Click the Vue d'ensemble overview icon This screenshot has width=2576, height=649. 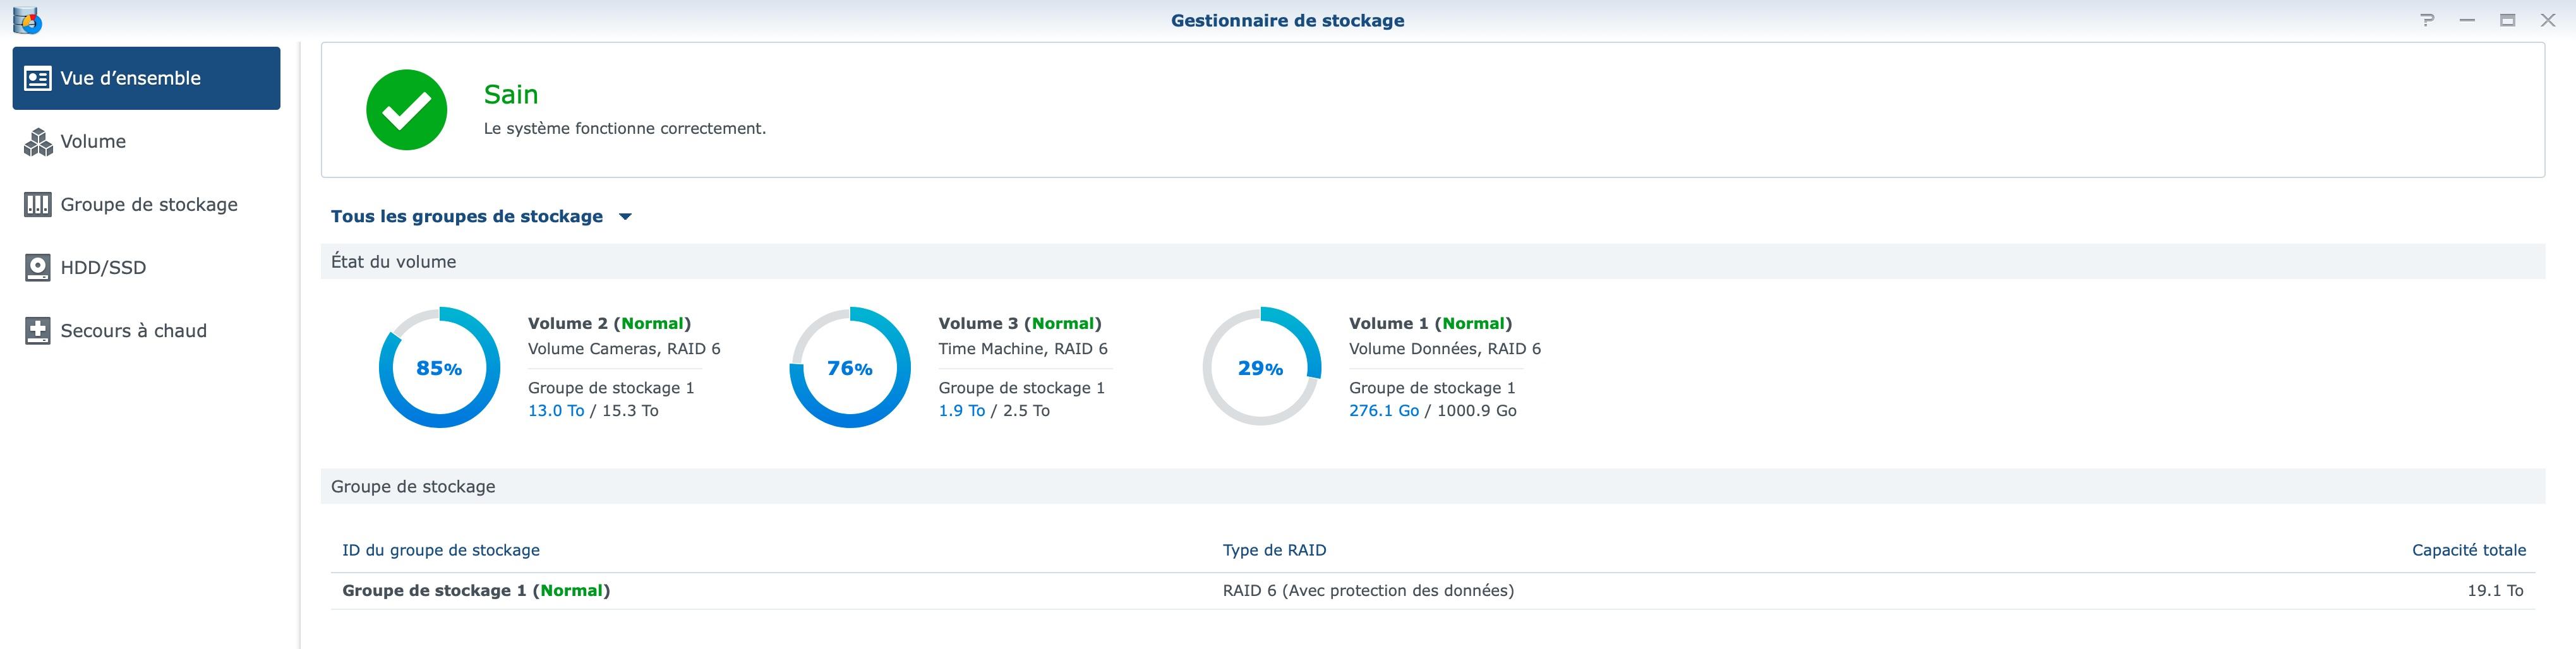tap(38, 78)
